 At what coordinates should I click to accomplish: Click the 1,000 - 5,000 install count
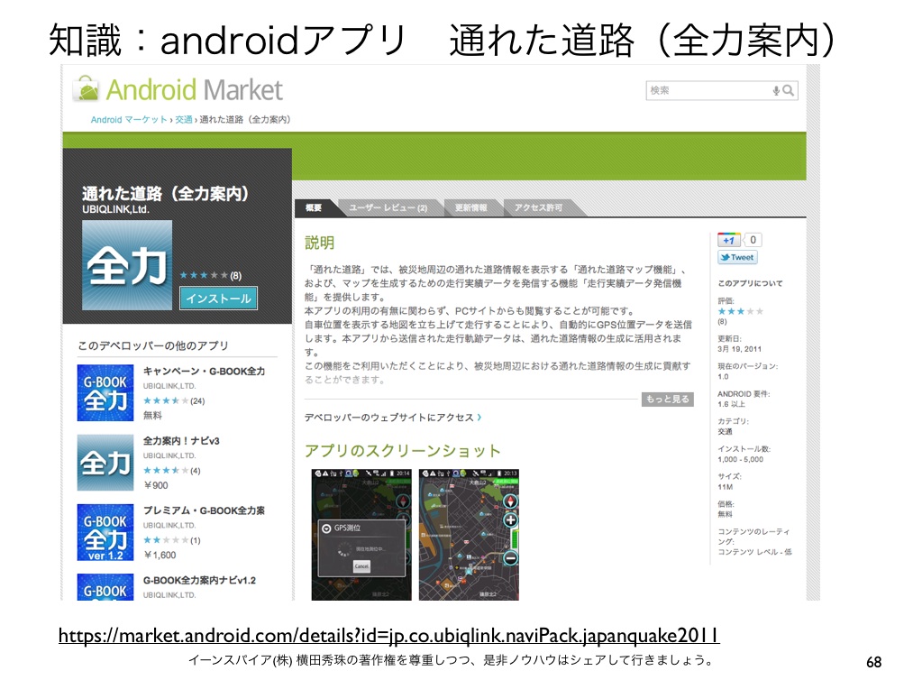740,460
